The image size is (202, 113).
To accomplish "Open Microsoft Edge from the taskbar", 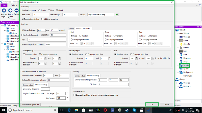I will pyautogui.click(x=69, y=110).
